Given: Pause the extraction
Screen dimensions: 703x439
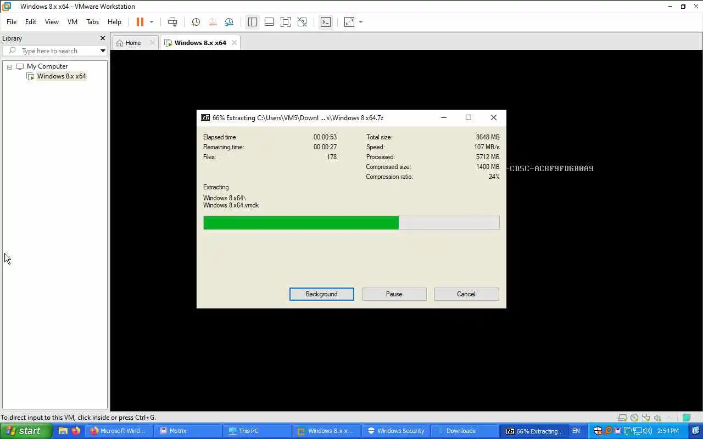Looking at the screenshot, I should [394, 294].
